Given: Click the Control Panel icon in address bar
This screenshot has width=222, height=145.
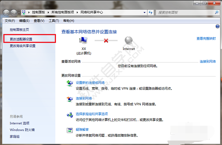Looking at the screenshot, I should click(24, 13).
